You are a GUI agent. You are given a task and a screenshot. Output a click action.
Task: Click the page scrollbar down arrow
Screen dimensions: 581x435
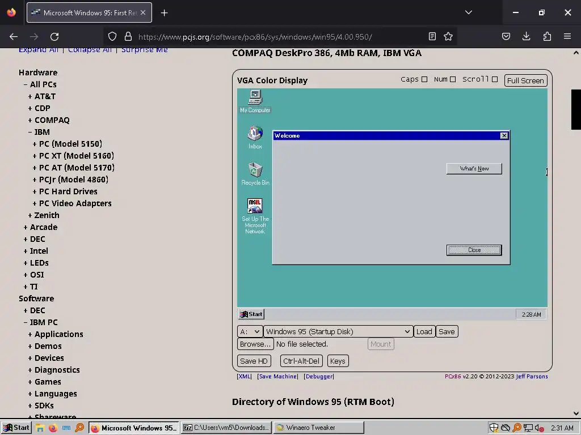(x=576, y=413)
